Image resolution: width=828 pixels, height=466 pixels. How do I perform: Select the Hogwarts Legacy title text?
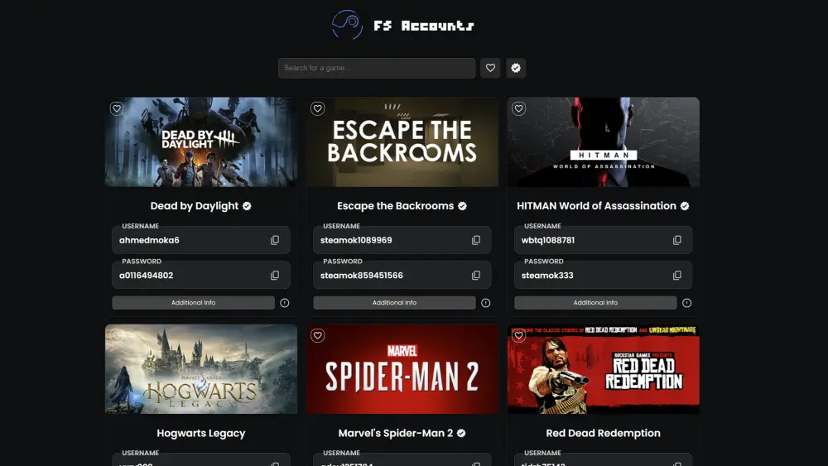tap(201, 433)
